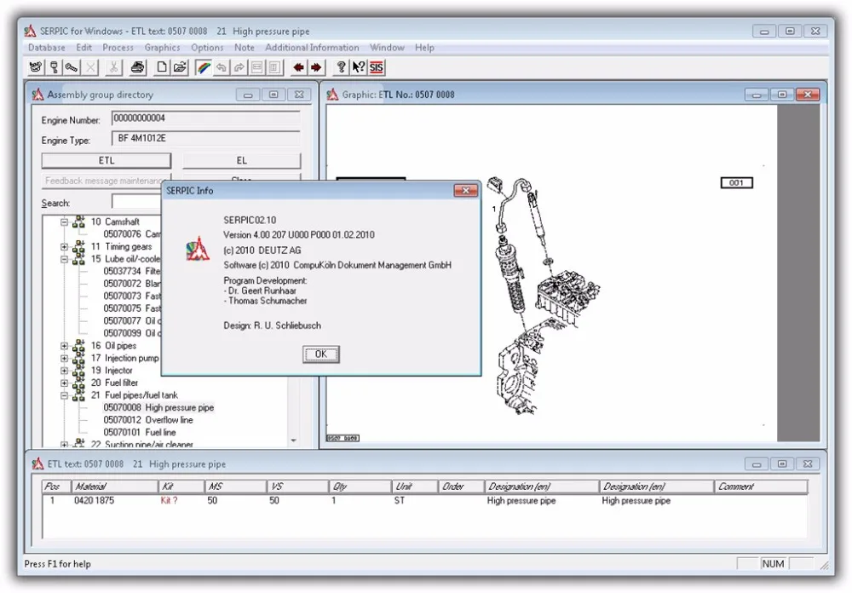Collapse the 21 Fuel pipes/fuel tank branch
852x593 pixels.
coord(62,395)
